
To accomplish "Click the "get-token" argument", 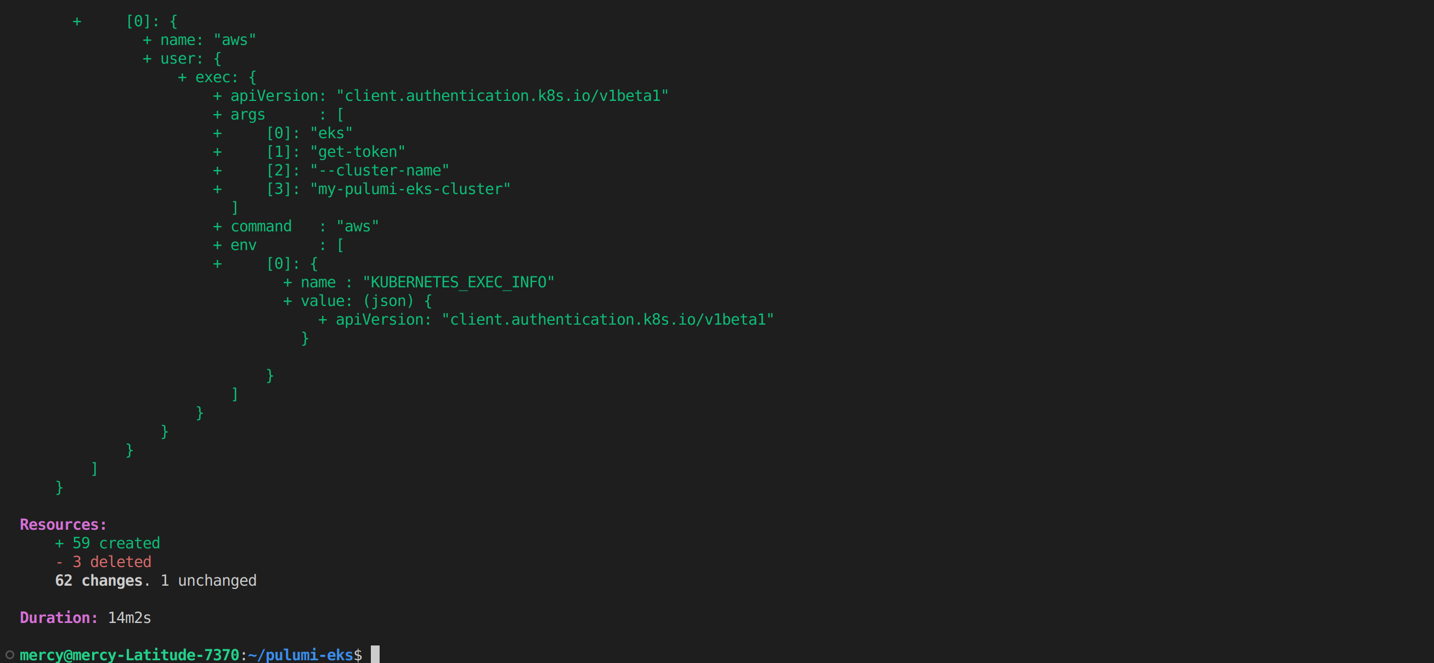I will click(x=357, y=152).
